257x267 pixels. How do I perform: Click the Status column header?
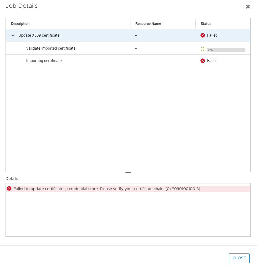(206, 23)
